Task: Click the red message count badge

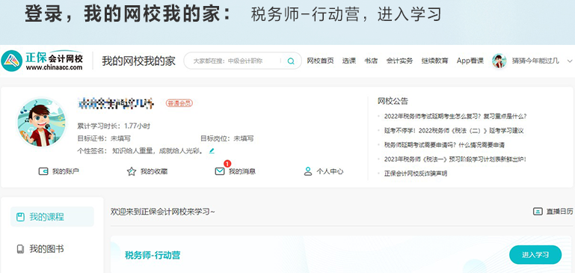Action: coord(227,164)
